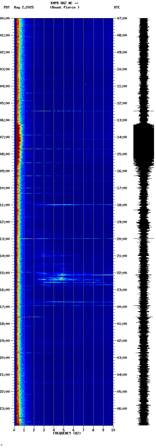Click the PDT time label '00:00'
The image size is (156, 448).
click(x=5, y=18)
